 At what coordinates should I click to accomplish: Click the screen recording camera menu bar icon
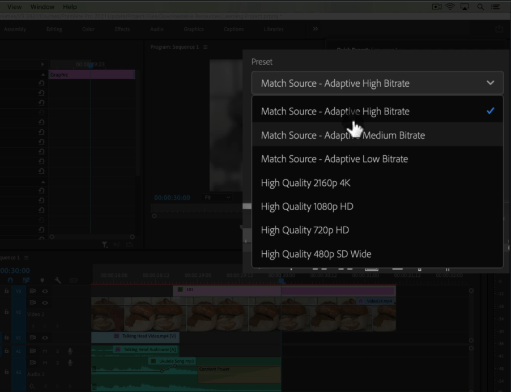pos(437,7)
